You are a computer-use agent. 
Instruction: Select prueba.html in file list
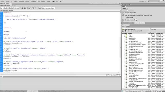coord(132,77)
